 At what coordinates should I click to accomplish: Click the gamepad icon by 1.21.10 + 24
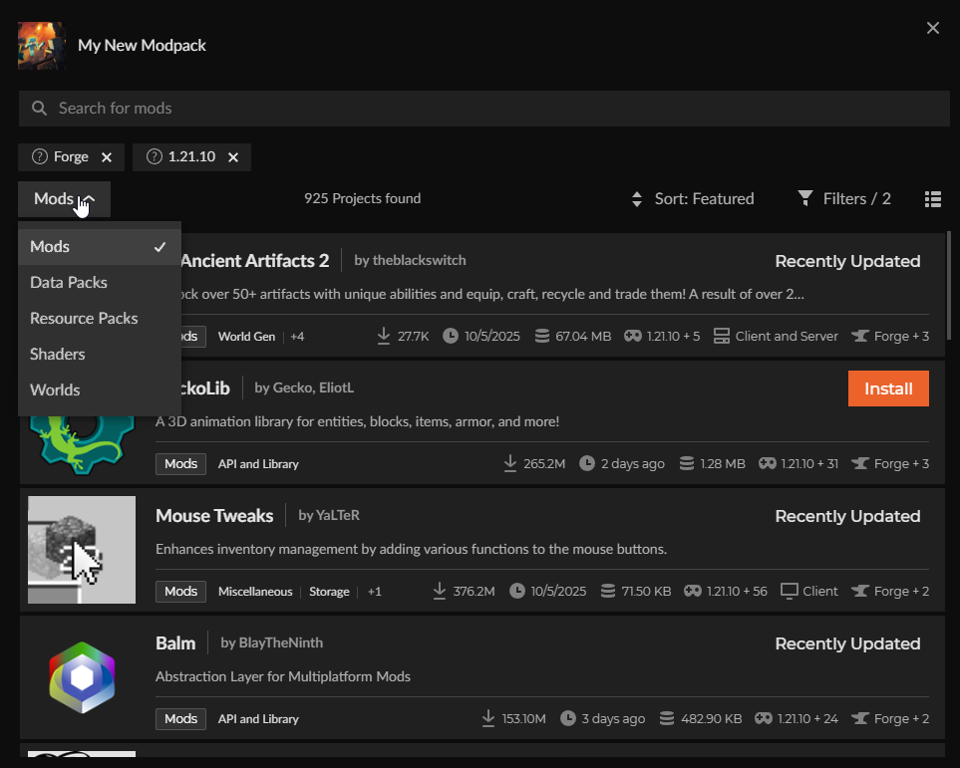tap(764, 718)
